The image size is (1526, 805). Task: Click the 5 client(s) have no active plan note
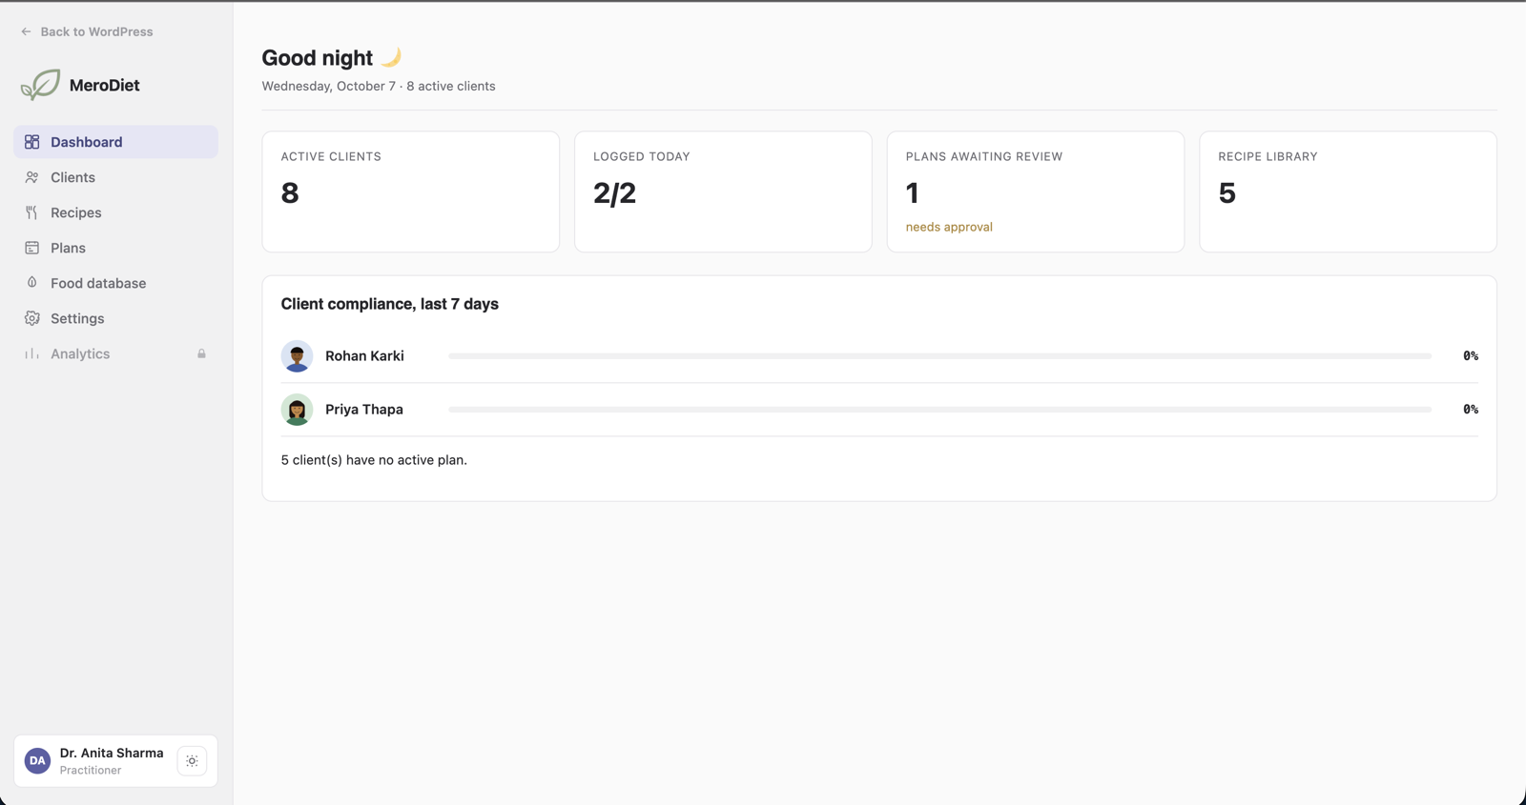[374, 460]
